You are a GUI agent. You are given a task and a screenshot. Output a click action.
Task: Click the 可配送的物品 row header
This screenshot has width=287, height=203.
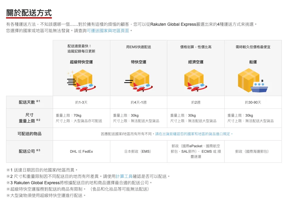[29, 134]
